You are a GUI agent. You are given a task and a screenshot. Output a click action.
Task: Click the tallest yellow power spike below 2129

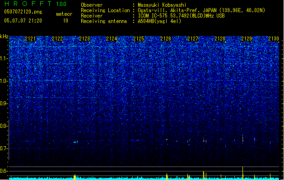tap(243, 173)
